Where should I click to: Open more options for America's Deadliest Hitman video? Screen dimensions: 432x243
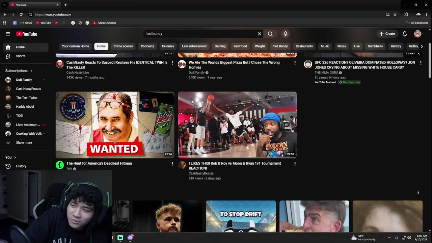(x=172, y=164)
